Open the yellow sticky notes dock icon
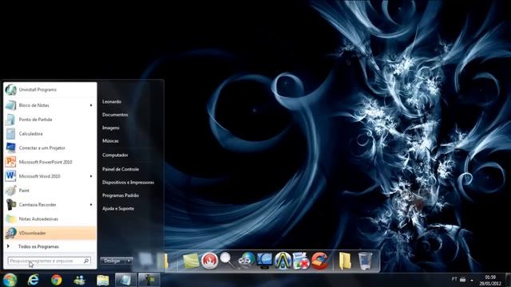Image resolution: width=511 pixels, height=287 pixels. coord(191,261)
